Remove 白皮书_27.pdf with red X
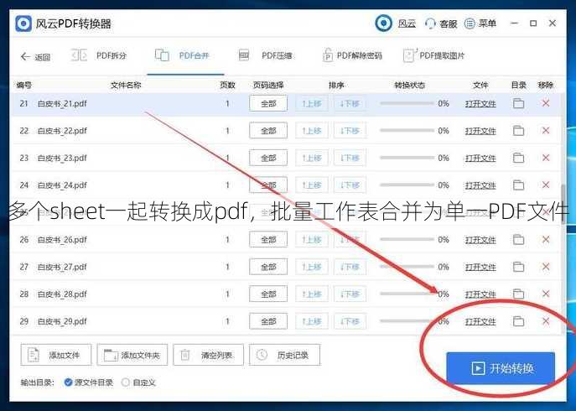576x411 pixels. (x=546, y=267)
